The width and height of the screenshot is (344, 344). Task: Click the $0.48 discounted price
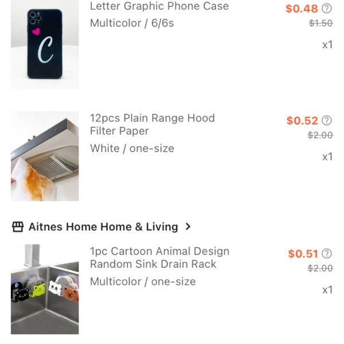[x=302, y=9]
